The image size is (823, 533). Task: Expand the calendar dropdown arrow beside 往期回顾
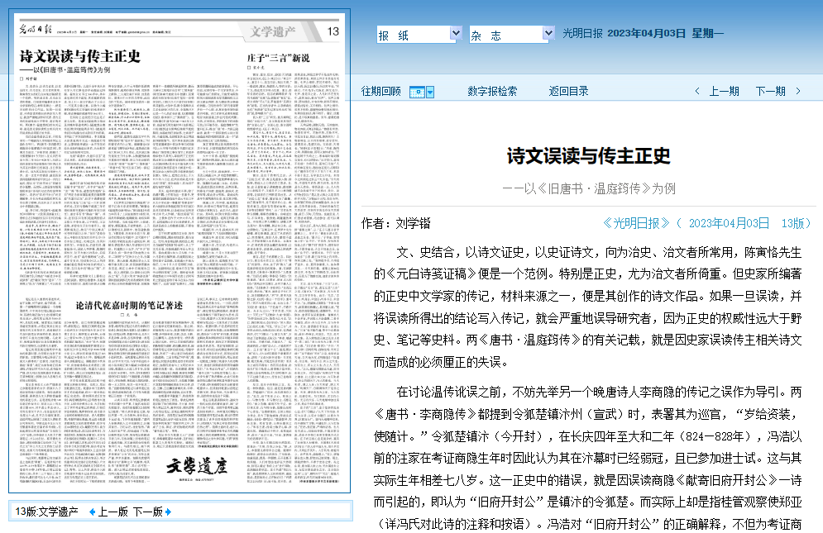pyautogui.click(x=430, y=93)
